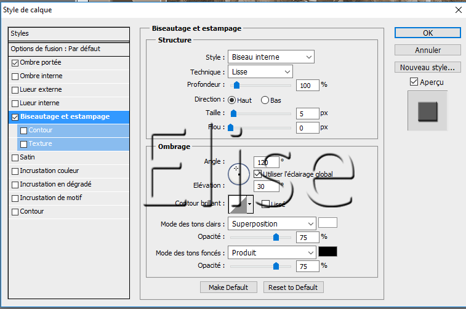Open the Style dropdown showing Biseau interne
Viewport: 466px width, 309px height.
271,57
